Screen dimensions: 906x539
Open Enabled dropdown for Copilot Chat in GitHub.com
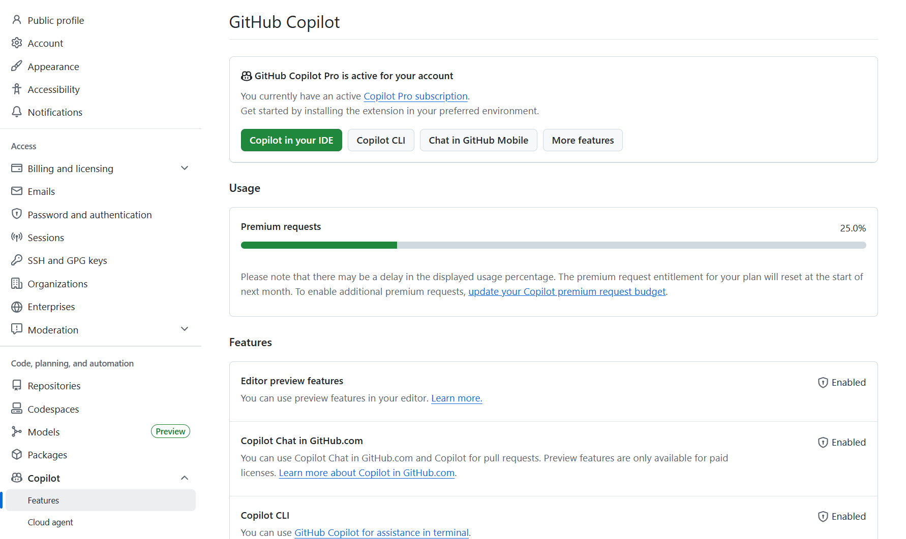(x=842, y=443)
